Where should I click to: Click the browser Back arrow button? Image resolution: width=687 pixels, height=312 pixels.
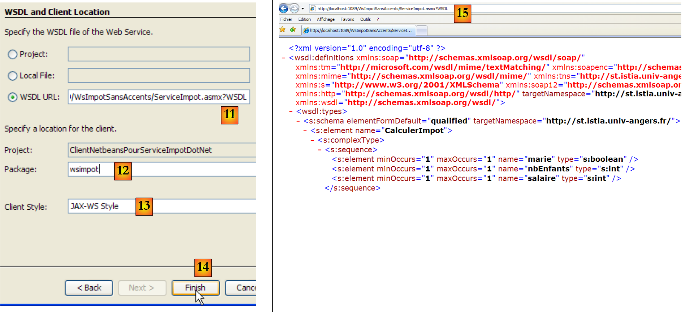point(284,8)
